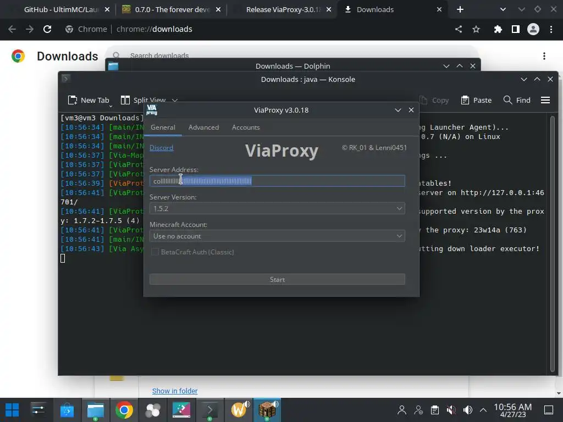Viewport: 563px width, 422px height.
Task: Open a New Tab in Konsole
Action: (89, 100)
